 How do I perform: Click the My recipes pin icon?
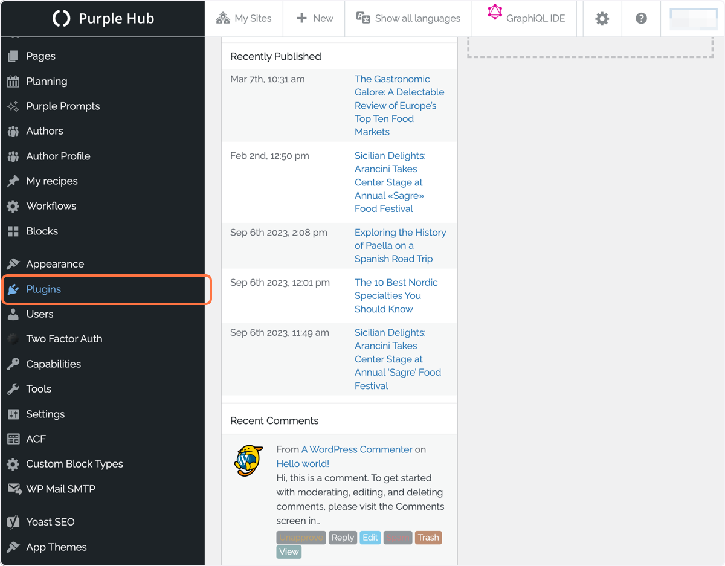(x=13, y=181)
